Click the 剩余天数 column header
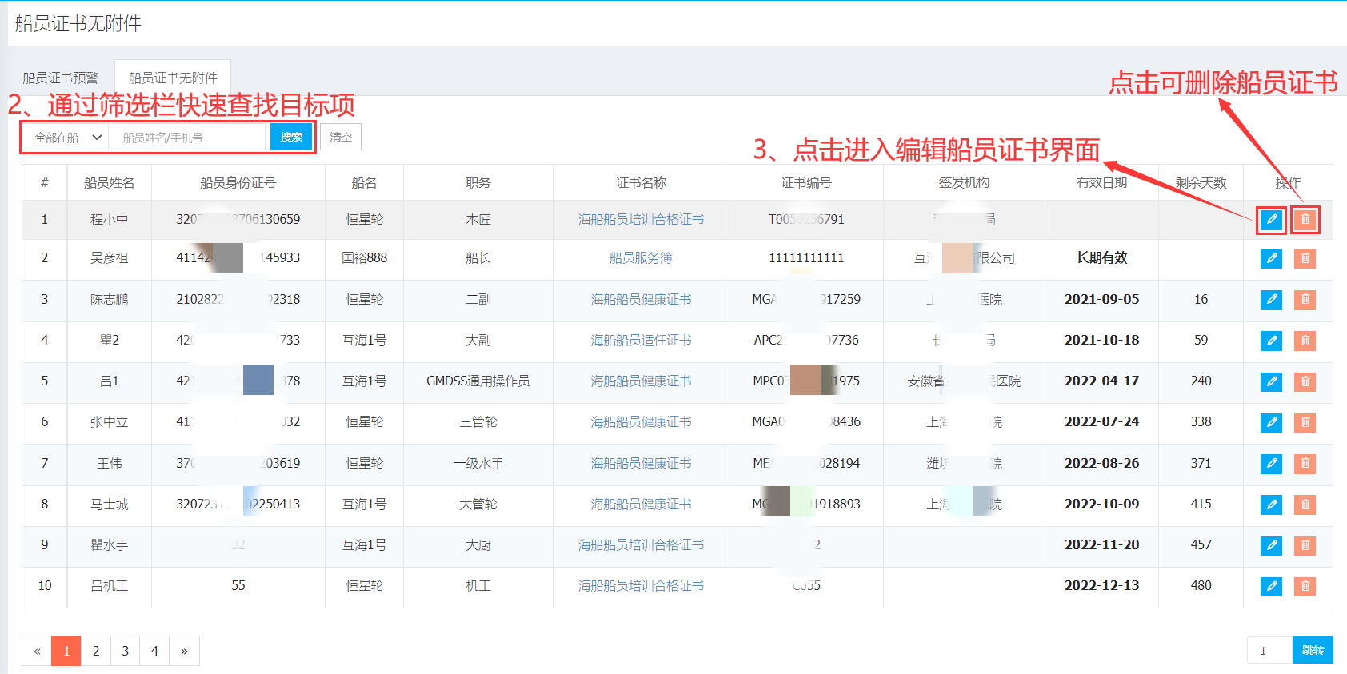This screenshot has width=1347, height=674. [x=1201, y=183]
